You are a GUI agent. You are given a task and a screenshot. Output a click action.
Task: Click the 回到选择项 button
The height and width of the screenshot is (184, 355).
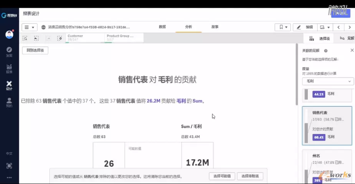tap(35, 50)
